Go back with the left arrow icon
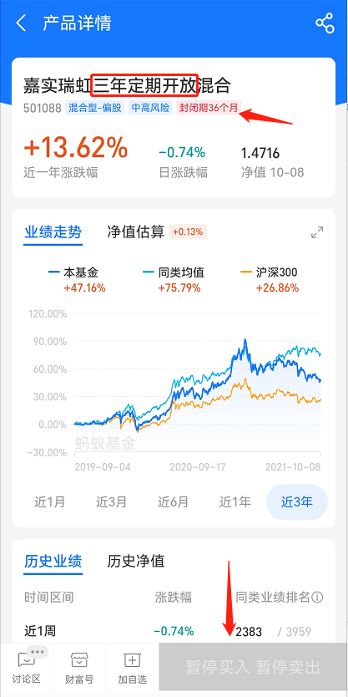 pyautogui.click(x=21, y=23)
